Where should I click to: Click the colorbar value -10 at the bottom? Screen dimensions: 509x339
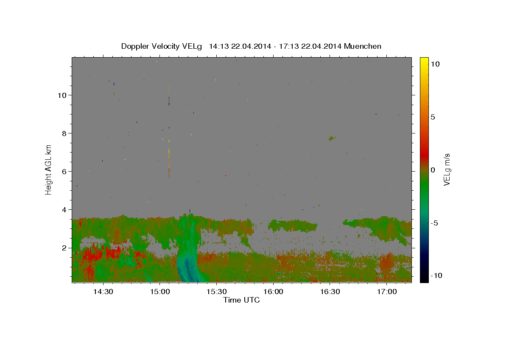pyautogui.click(x=436, y=276)
